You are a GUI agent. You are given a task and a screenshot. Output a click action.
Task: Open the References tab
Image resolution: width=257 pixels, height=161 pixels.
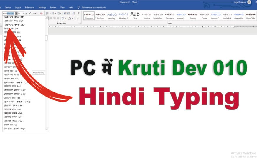(30, 8)
